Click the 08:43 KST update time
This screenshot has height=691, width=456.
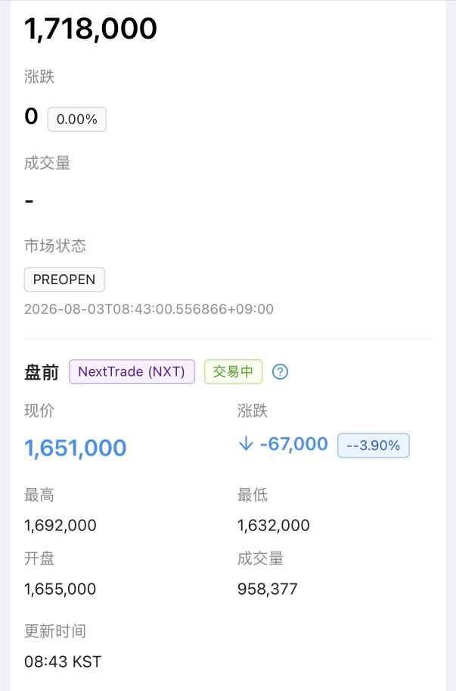click(63, 661)
